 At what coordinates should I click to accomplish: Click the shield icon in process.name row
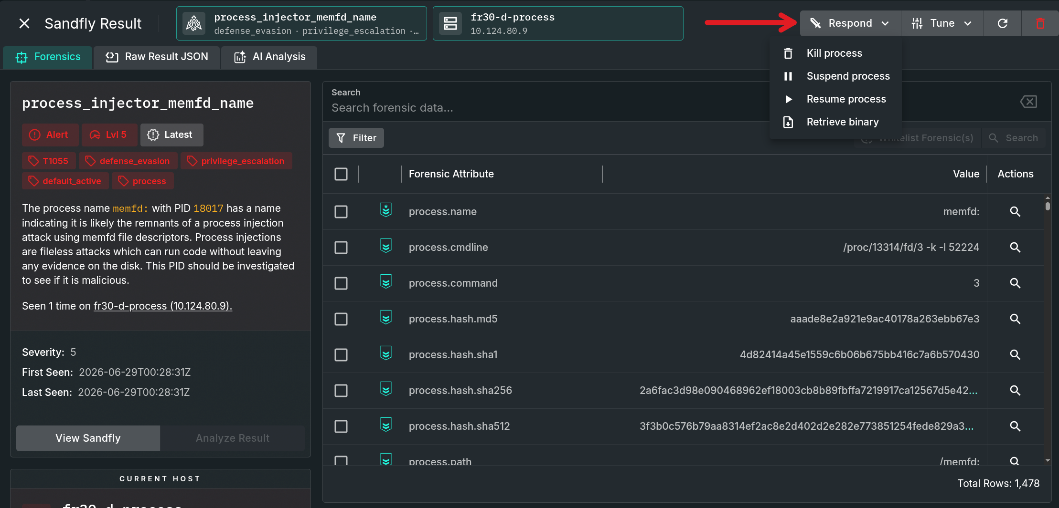386,210
